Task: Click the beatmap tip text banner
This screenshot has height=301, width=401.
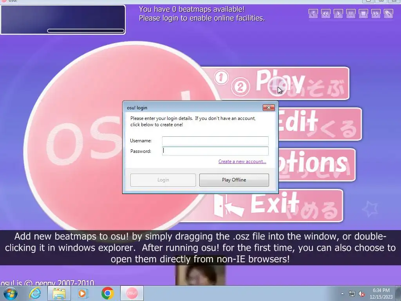Action: click(200, 248)
